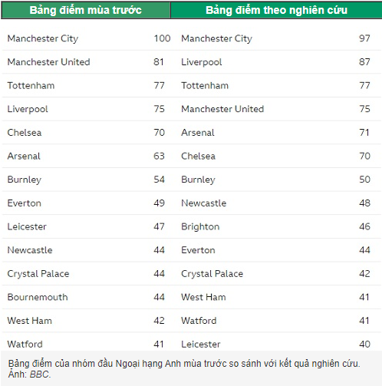Click Manchester United in research table

click(x=222, y=109)
